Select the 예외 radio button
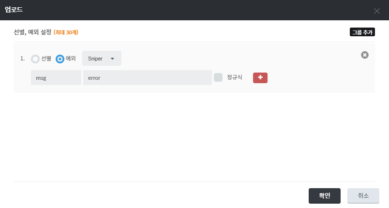The width and height of the screenshot is (389, 208). 60,59
